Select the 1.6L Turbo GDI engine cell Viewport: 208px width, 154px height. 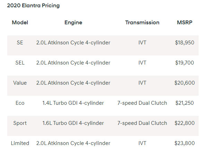pos(73,123)
